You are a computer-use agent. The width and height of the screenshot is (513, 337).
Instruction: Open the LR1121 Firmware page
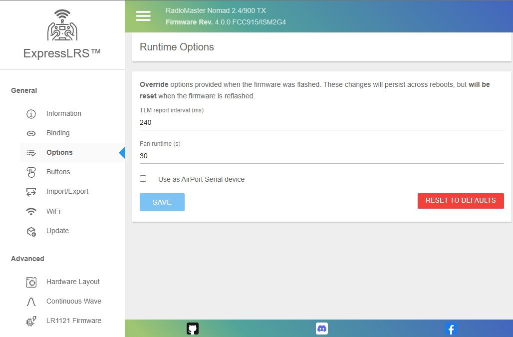tap(73, 321)
